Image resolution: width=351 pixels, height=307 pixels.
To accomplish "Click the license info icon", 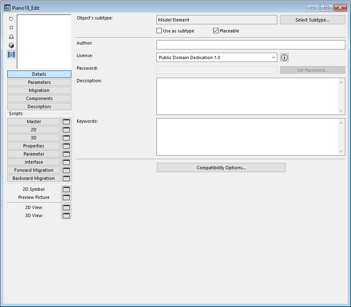I will (284, 58).
